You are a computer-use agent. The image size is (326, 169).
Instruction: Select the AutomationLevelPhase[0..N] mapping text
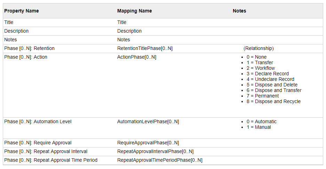(x=148, y=121)
